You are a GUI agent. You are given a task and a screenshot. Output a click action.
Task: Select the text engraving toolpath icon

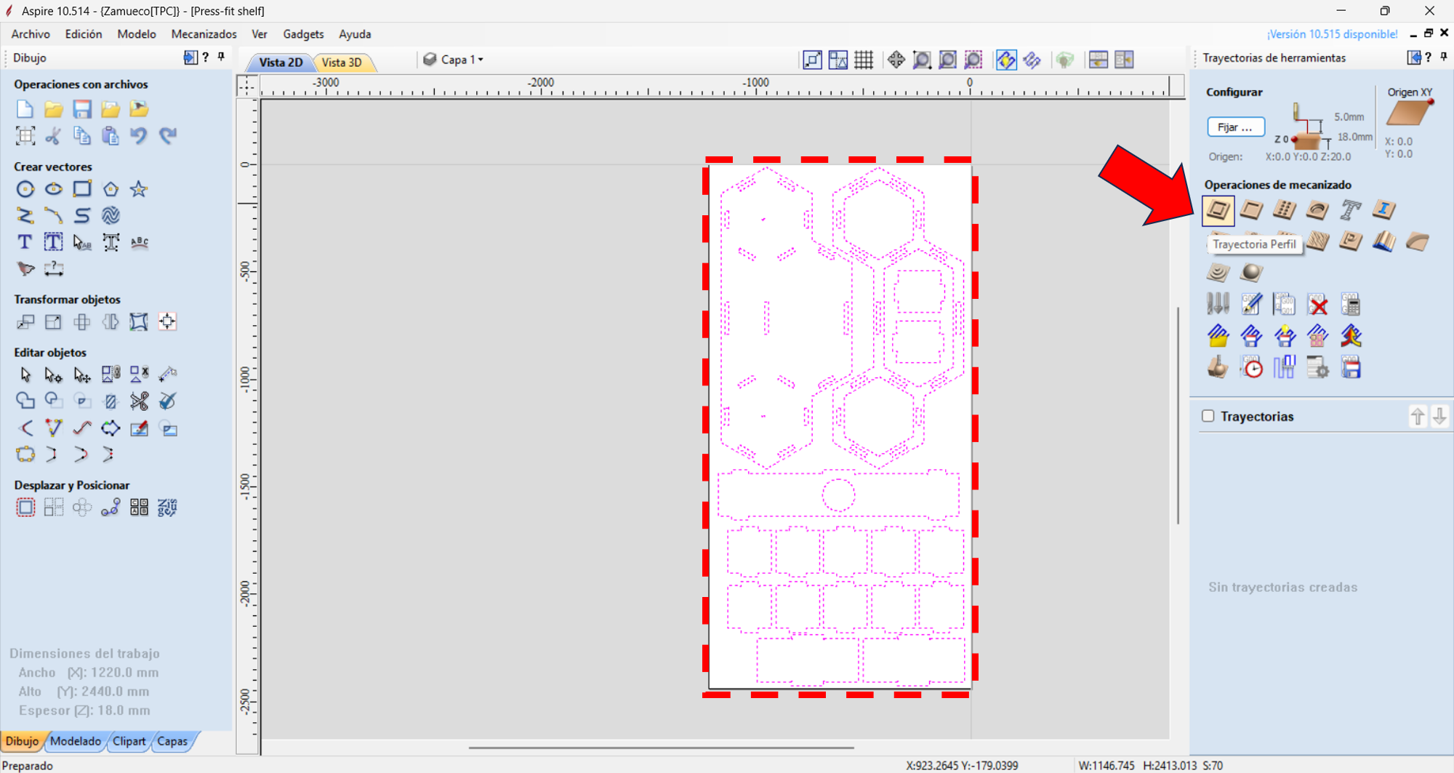tap(1351, 211)
